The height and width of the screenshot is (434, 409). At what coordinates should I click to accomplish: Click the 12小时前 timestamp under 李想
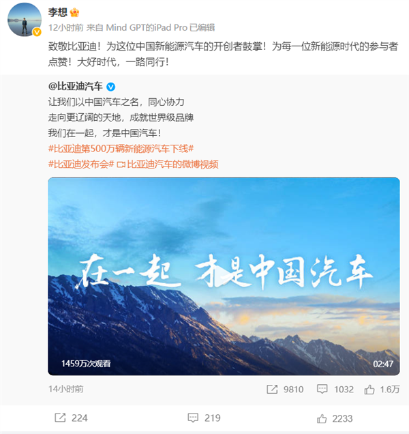pos(66,27)
